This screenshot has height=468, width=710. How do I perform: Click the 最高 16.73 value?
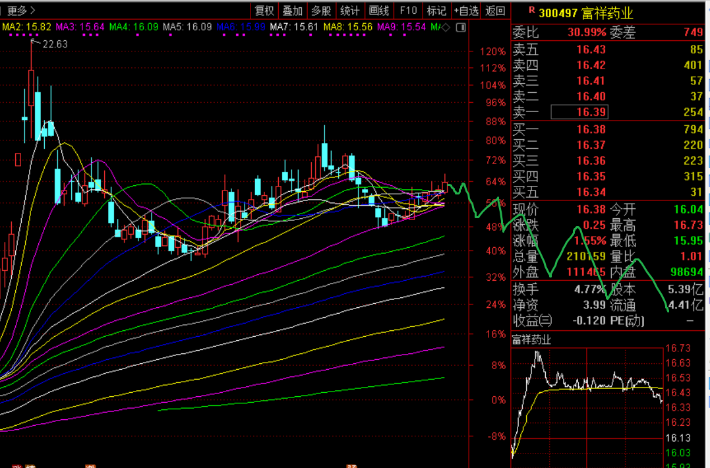tap(688, 225)
